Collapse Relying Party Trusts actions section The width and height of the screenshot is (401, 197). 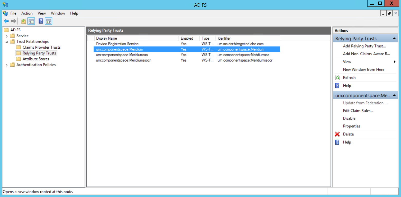(394, 39)
